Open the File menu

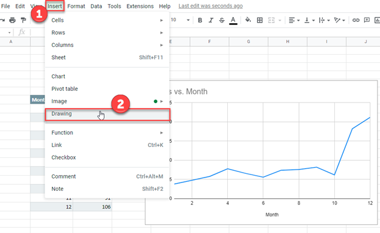pos(5,6)
